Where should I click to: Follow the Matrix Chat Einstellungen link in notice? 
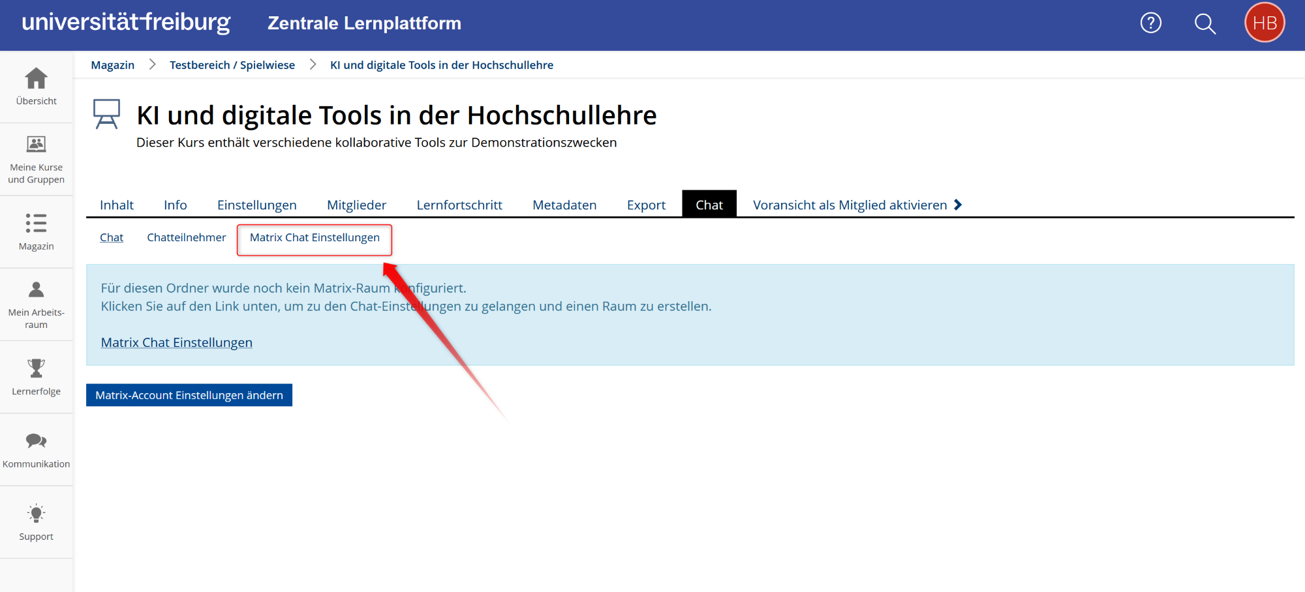point(176,342)
